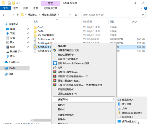
Task: Refresh the current folder view
Action: (76, 15)
